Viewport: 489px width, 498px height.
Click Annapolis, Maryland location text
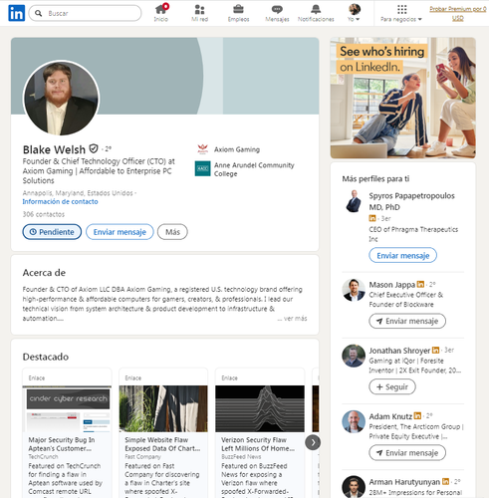click(78, 193)
